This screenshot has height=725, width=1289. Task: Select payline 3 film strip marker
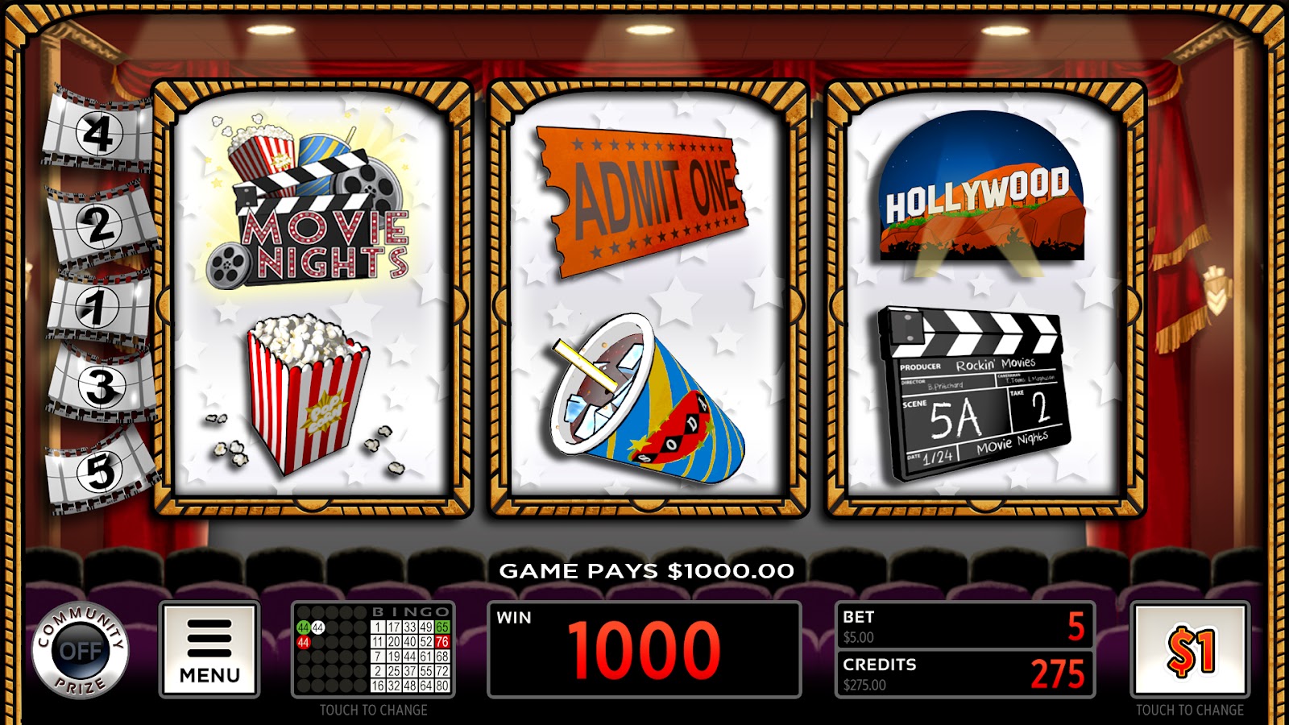point(101,386)
